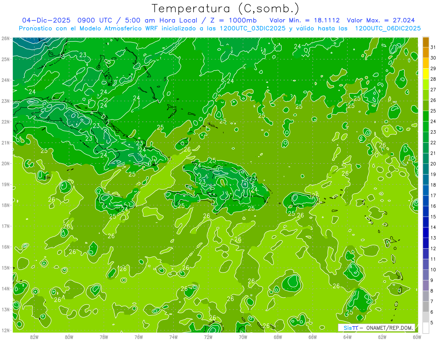Pick the gold colorbar band between 29 and 30

(x=426, y=63)
